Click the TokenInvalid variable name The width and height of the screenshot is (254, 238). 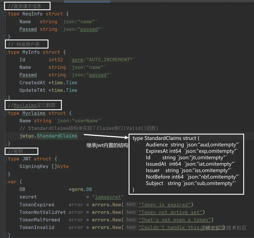37,228
